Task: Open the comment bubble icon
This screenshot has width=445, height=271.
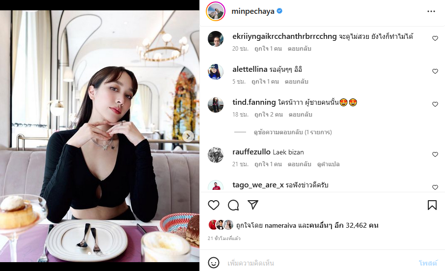Action: pos(233,205)
